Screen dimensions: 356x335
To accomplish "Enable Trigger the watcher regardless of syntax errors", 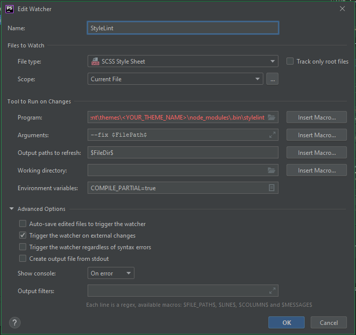I will pos(23,247).
